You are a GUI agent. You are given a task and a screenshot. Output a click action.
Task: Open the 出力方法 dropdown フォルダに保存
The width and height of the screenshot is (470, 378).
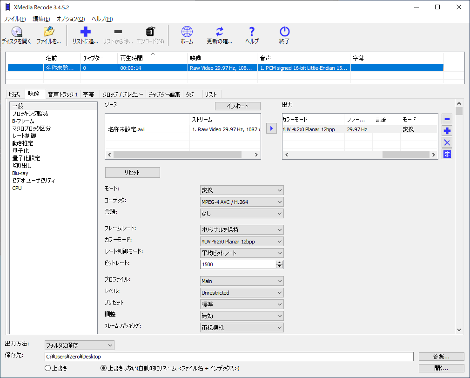point(80,345)
